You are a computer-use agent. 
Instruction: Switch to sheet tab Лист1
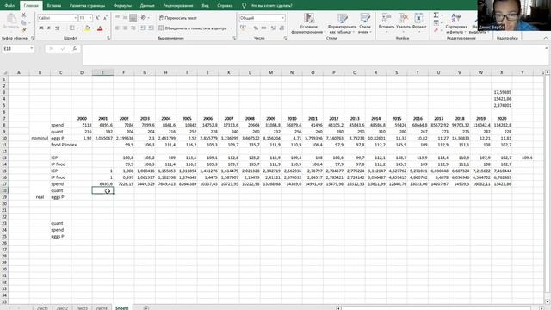click(x=42, y=308)
